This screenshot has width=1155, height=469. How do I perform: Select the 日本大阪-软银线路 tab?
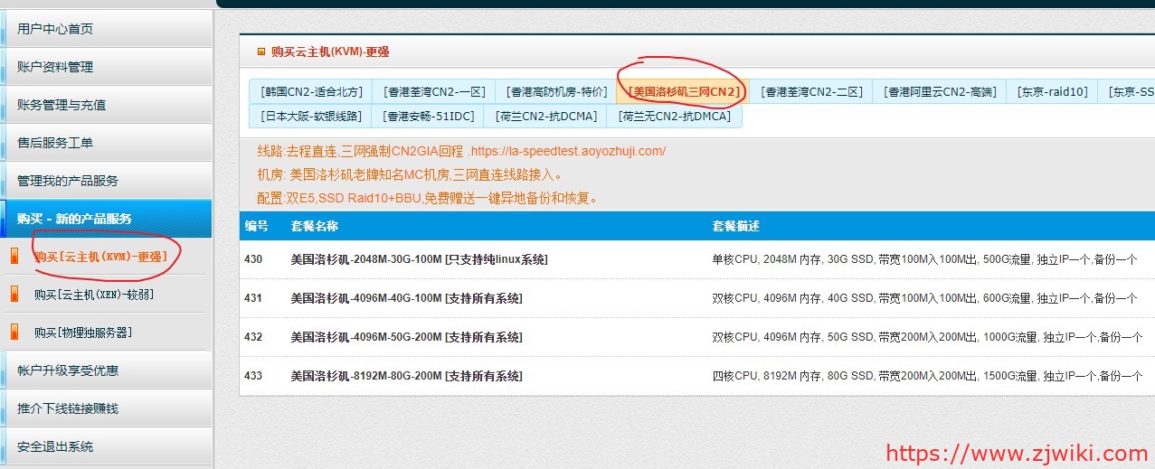pyautogui.click(x=311, y=117)
